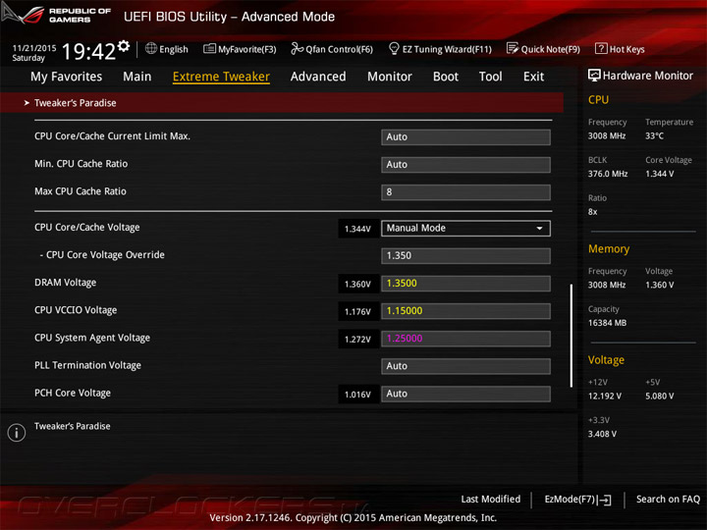This screenshot has width=707, height=530.
Task: Click the MyFavorite folder icon
Action: coord(209,48)
